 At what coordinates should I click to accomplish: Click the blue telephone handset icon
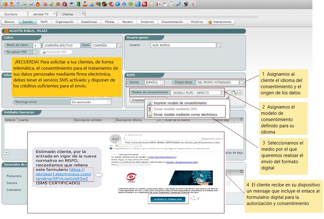coord(178,4)
